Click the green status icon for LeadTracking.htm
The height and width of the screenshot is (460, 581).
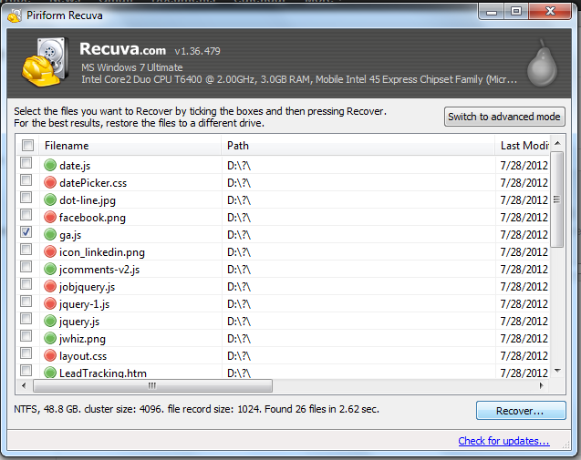coord(50,373)
